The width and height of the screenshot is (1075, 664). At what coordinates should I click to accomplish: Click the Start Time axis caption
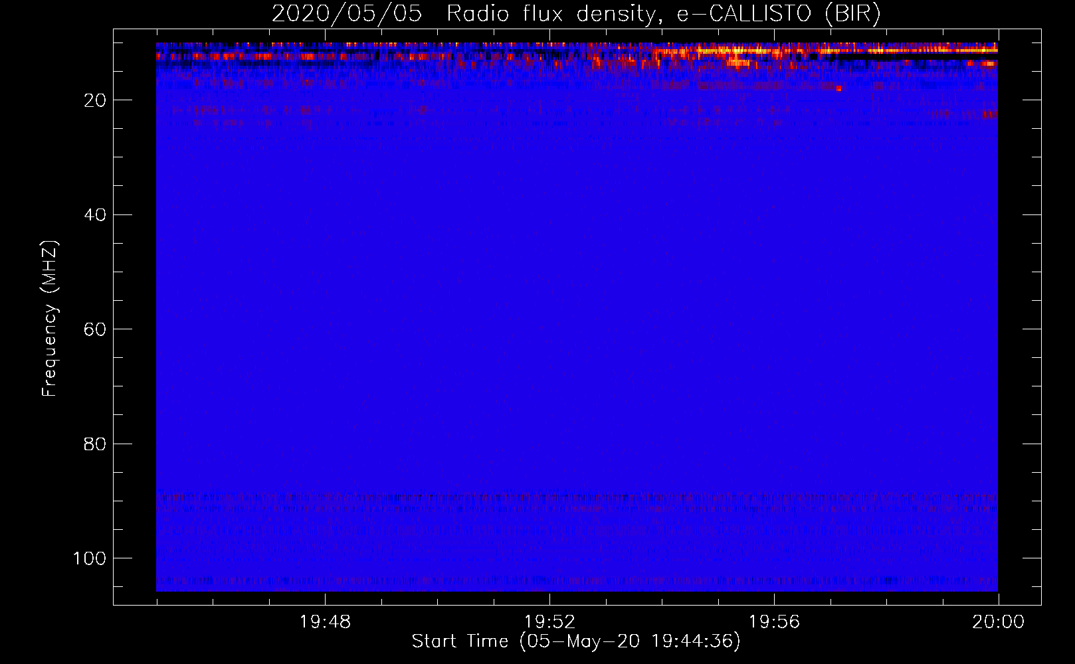576,641
